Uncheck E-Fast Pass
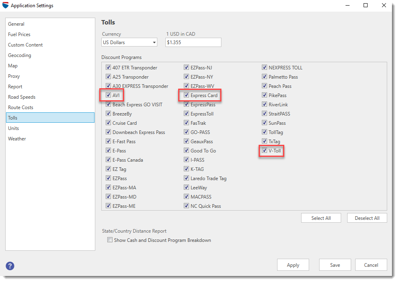Image resolution: width=398 pixels, height=282 pixels. (109, 141)
